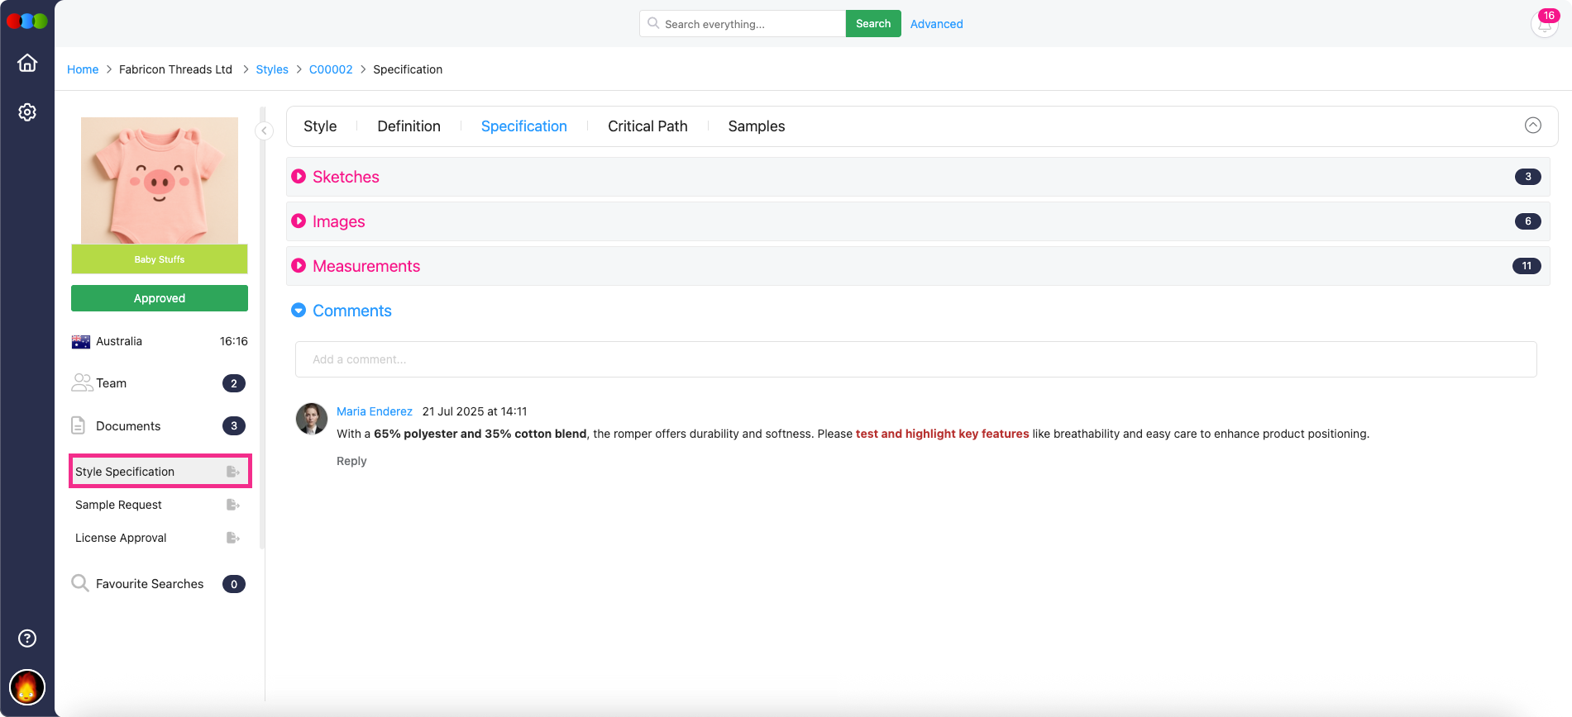The height and width of the screenshot is (717, 1572).
Task: Open the help question mark icon
Action: 27,638
